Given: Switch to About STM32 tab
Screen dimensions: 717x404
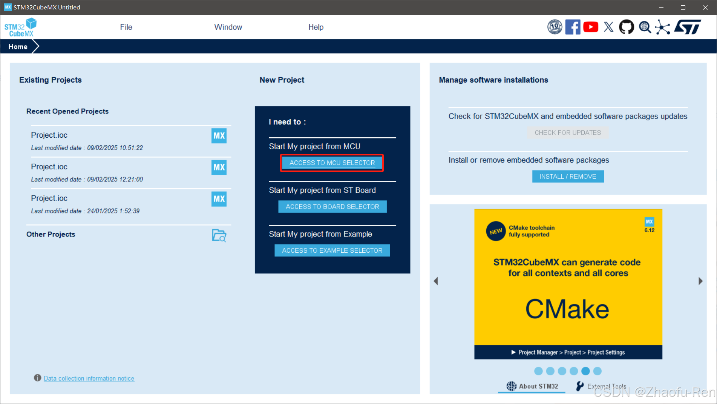Looking at the screenshot, I should pyautogui.click(x=532, y=386).
